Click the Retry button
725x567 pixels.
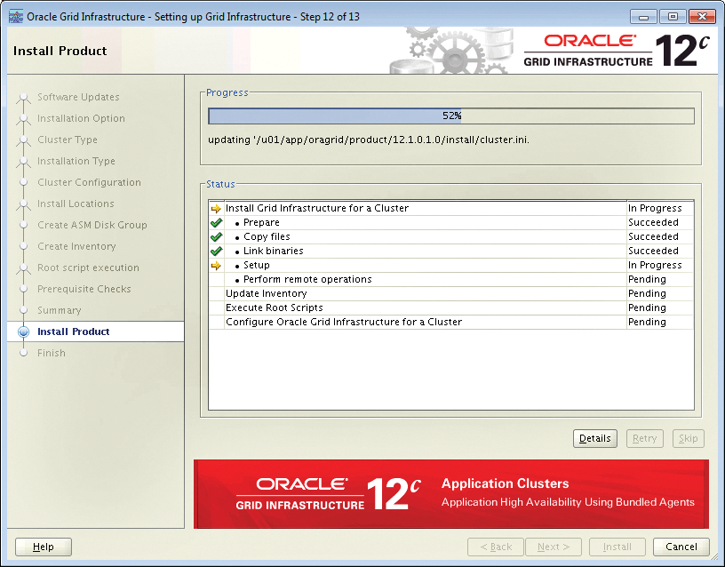click(x=644, y=438)
